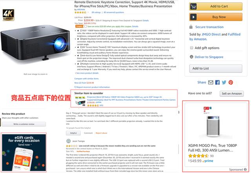251x173 pixels.
Task: Share on Twitter bird icon
Action: (224, 83)
